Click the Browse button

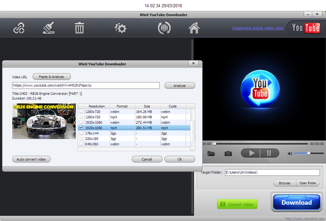pos(285,183)
